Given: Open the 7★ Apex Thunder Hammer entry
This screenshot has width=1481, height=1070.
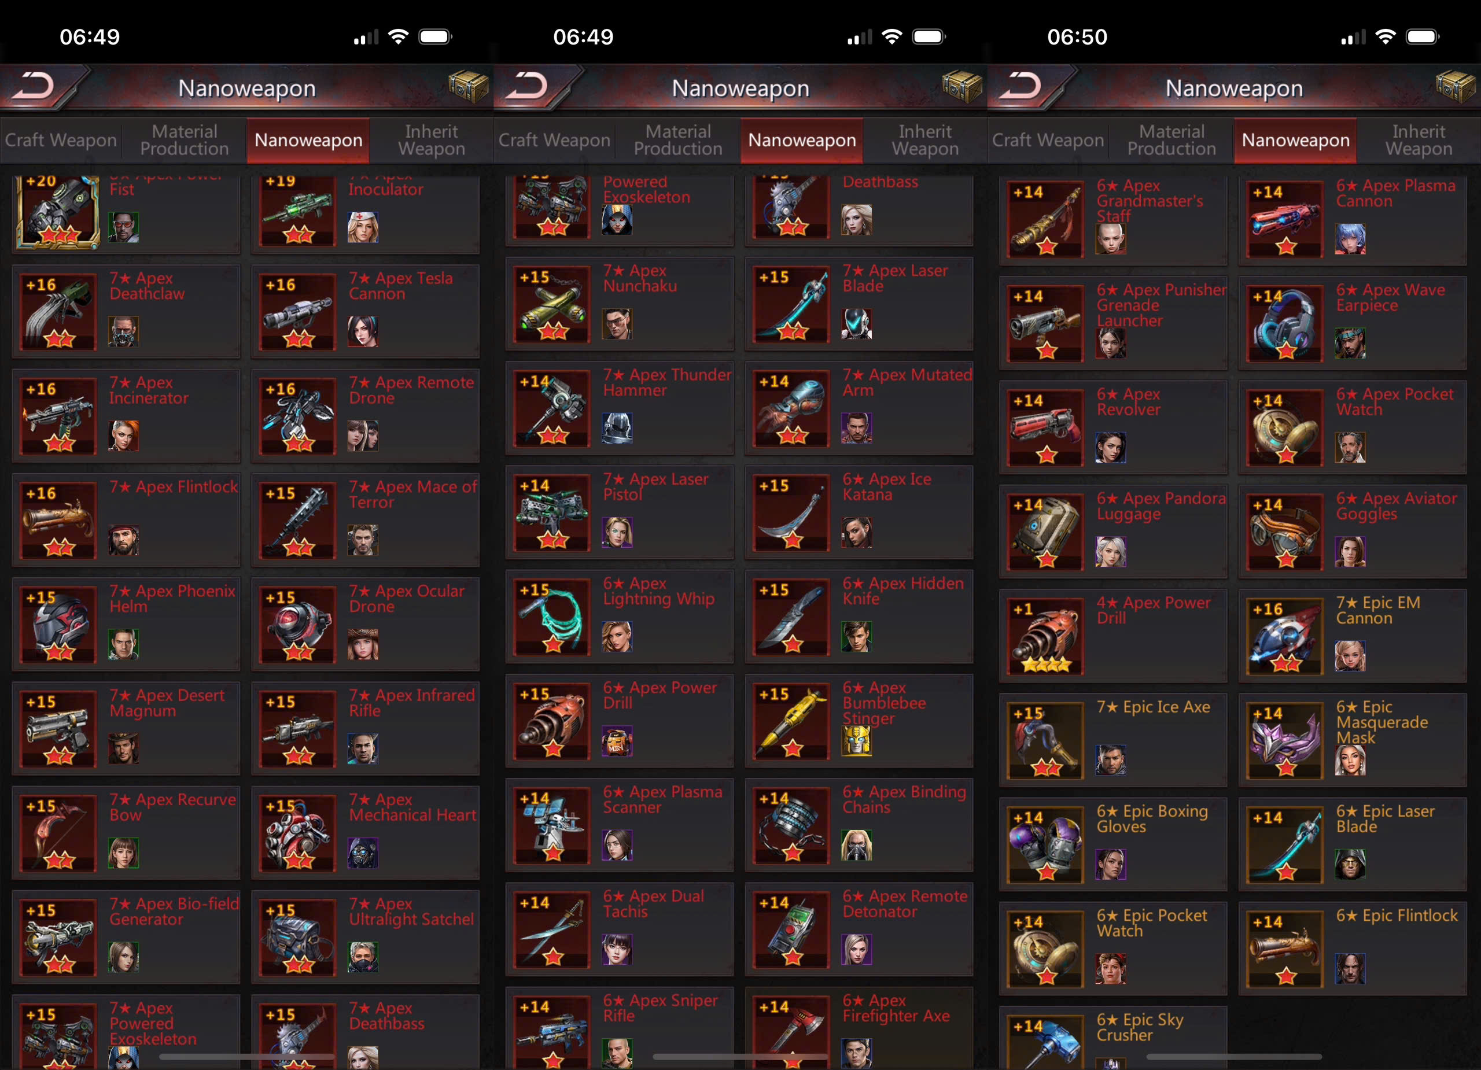Looking at the screenshot, I should (619, 408).
